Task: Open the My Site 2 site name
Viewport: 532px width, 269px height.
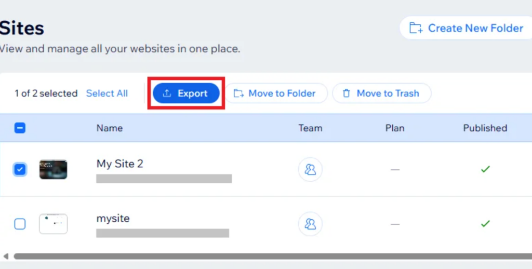Action: click(119, 164)
